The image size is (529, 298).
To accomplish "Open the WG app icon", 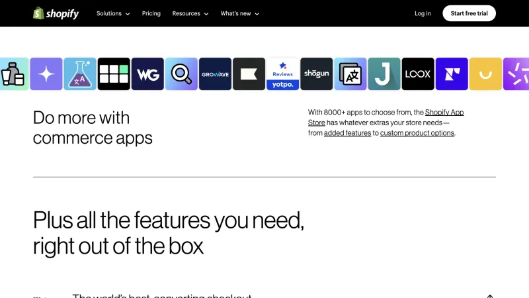I will point(147,74).
